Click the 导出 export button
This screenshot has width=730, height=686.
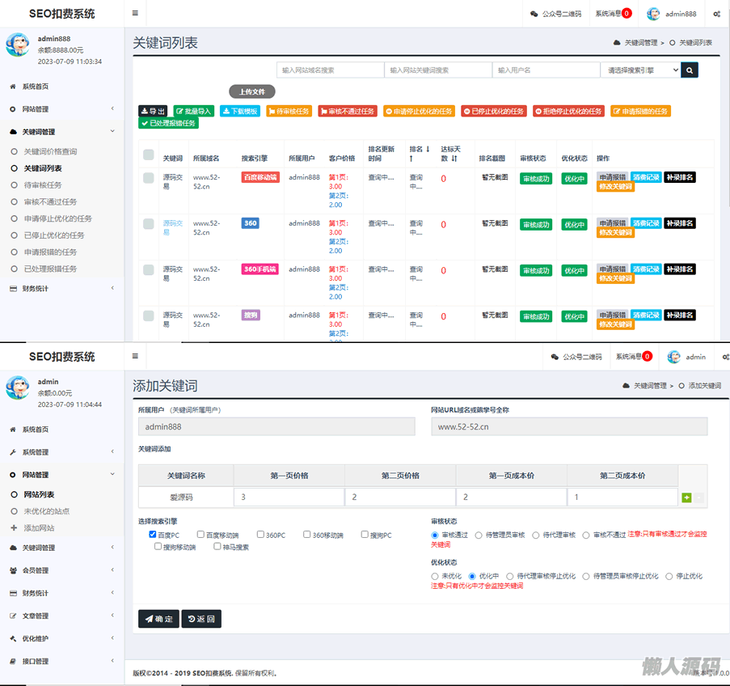153,112
